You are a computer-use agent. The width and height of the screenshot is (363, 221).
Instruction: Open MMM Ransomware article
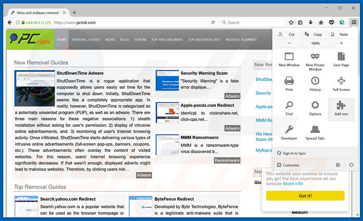199,138
